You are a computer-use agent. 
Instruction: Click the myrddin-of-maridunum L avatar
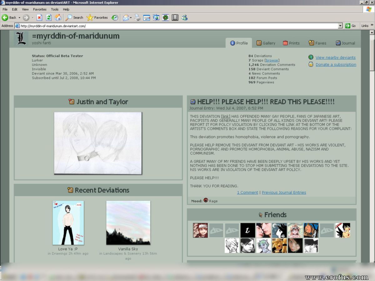pyautogui.click(x=21, y=38)
